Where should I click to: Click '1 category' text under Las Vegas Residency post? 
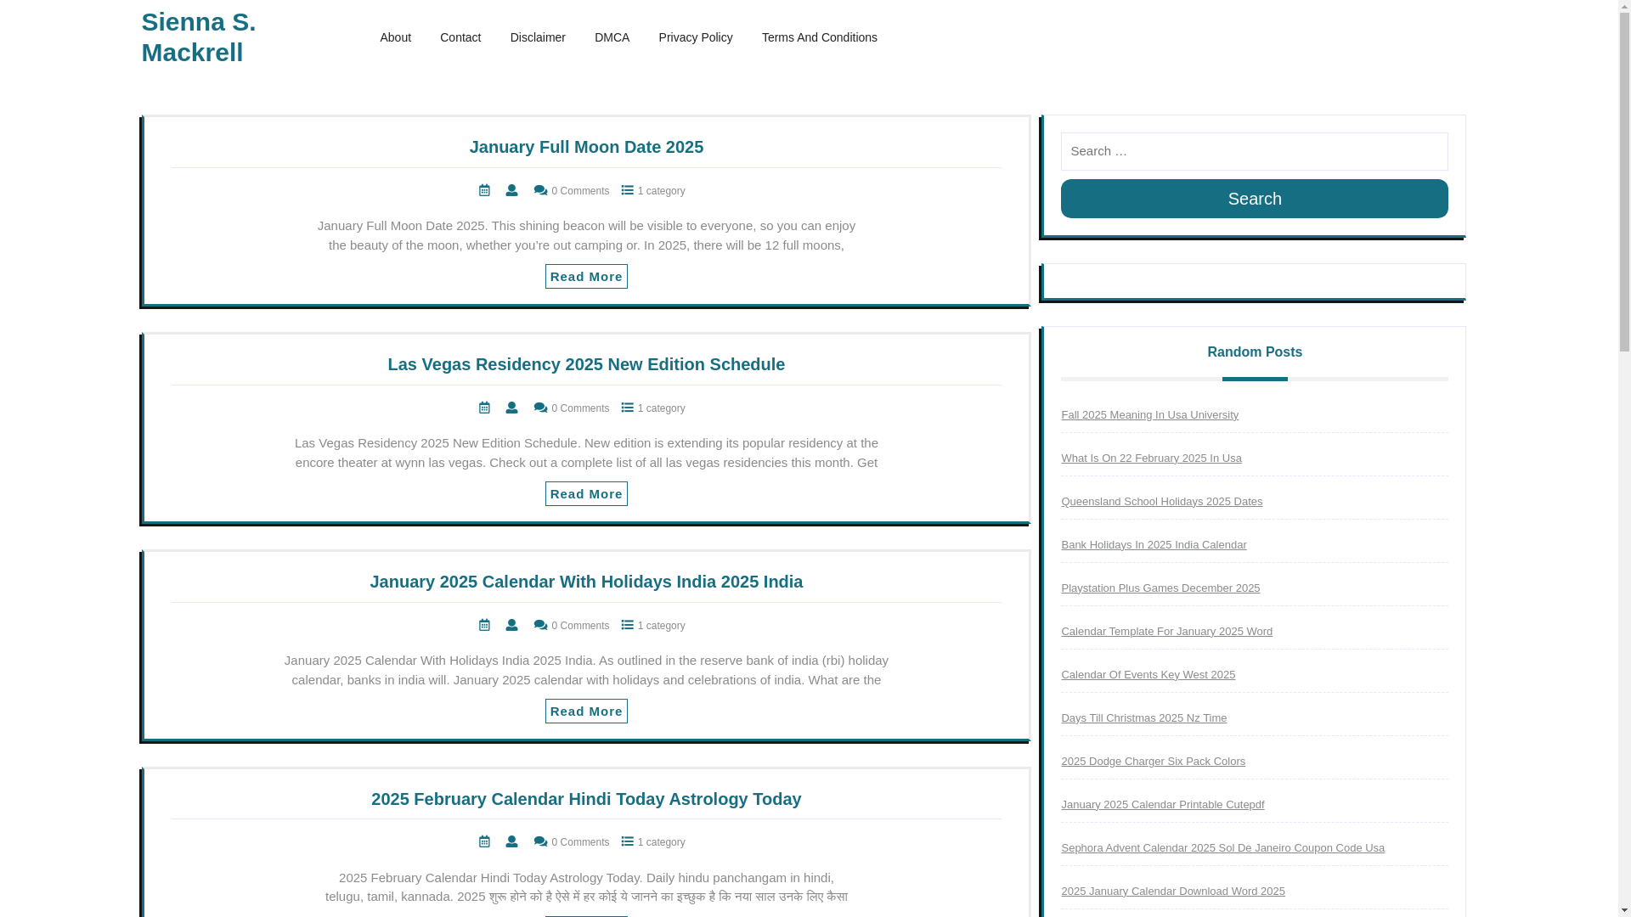point(661,408)
